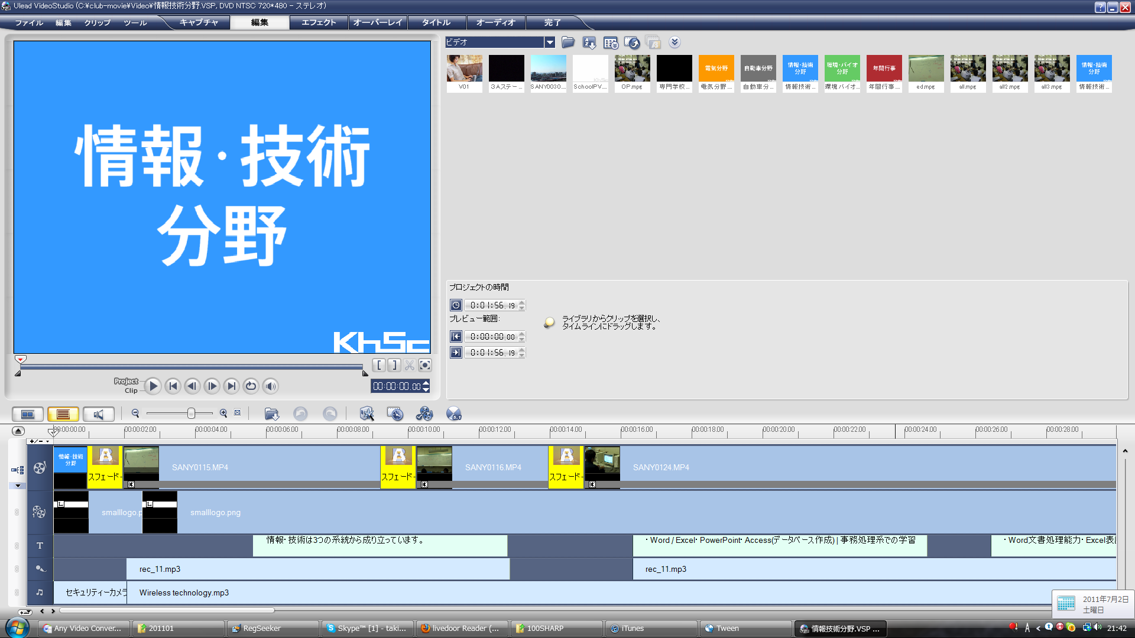The image size is (1135, 638).
Task: Enlarge the preview window icon
Action: pyautogui.click(x=425, y=365)
